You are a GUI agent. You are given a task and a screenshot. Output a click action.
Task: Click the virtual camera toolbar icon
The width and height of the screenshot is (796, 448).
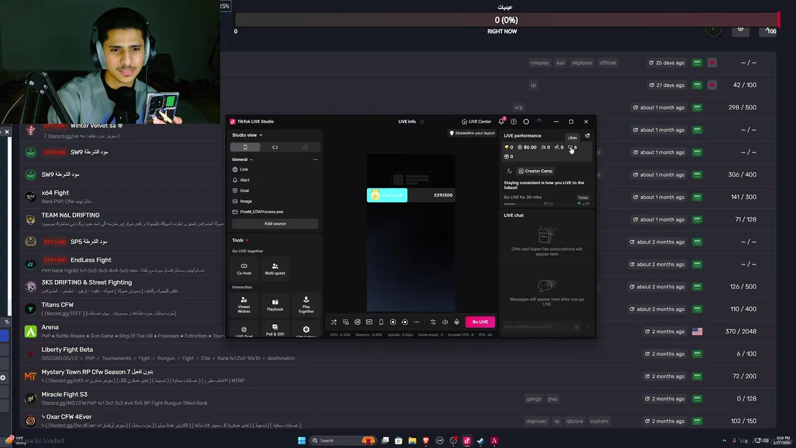[405, 322]
